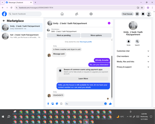The height and width of the screenshot is (124, 155).
Task: Click Emily's avatar beside 9564540479
Action: tap(49, 95)
